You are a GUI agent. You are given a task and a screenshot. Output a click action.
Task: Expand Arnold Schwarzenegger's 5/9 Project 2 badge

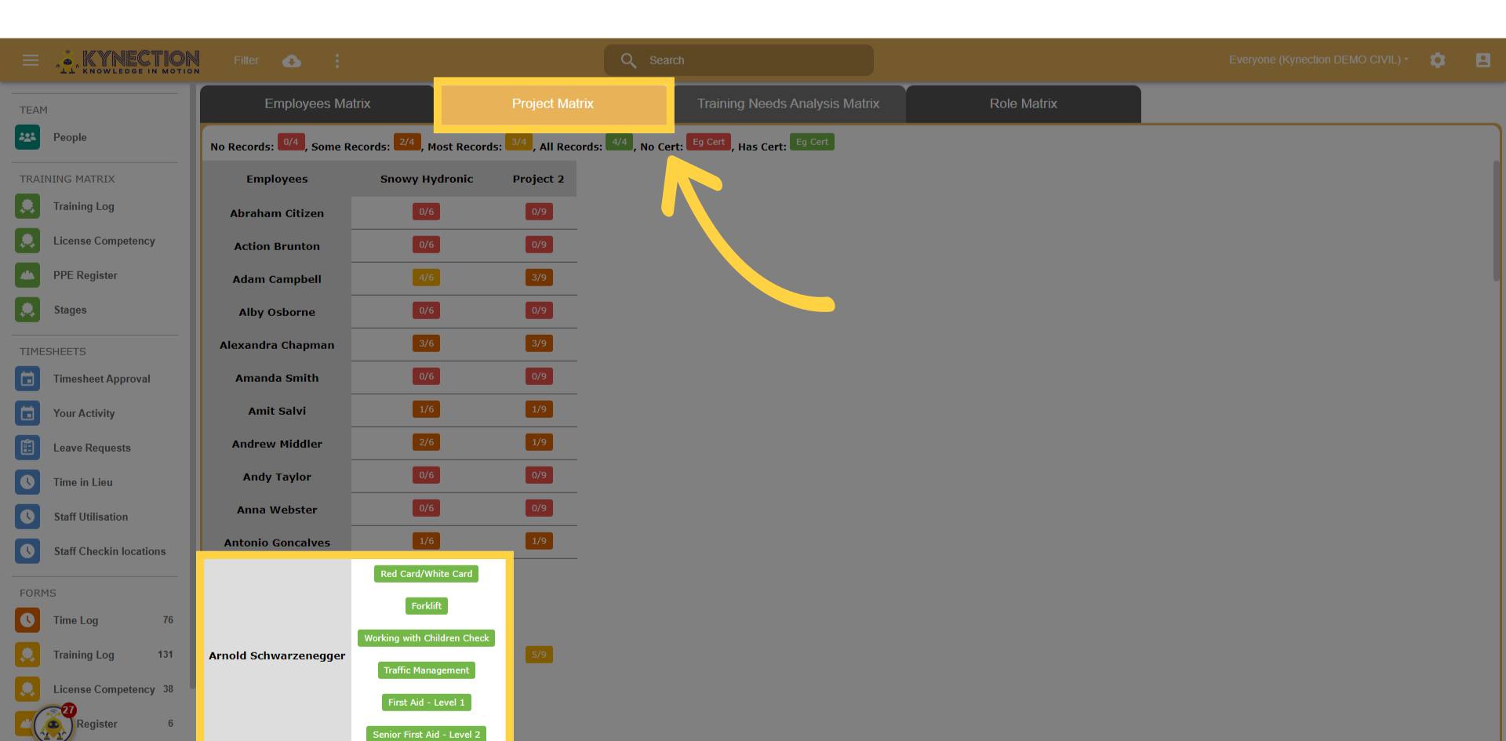pos(539,655)
